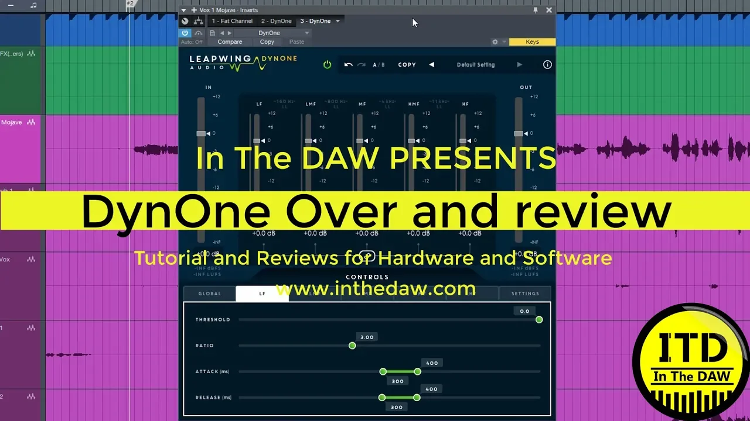Click the FX track waveform icon
The height and width of the screenshot is (421, 750).
coord(31,54)
